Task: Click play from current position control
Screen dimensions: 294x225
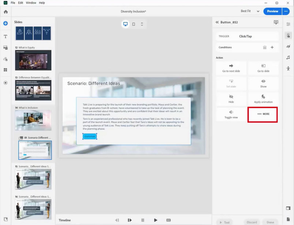Action: (130, 220)
